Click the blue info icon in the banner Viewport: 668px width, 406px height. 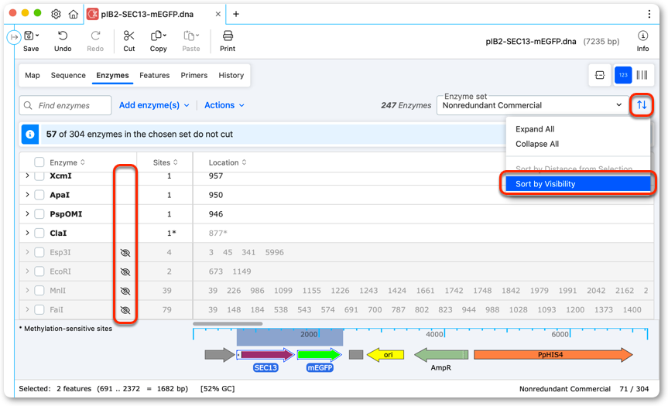tap(30, 134)
